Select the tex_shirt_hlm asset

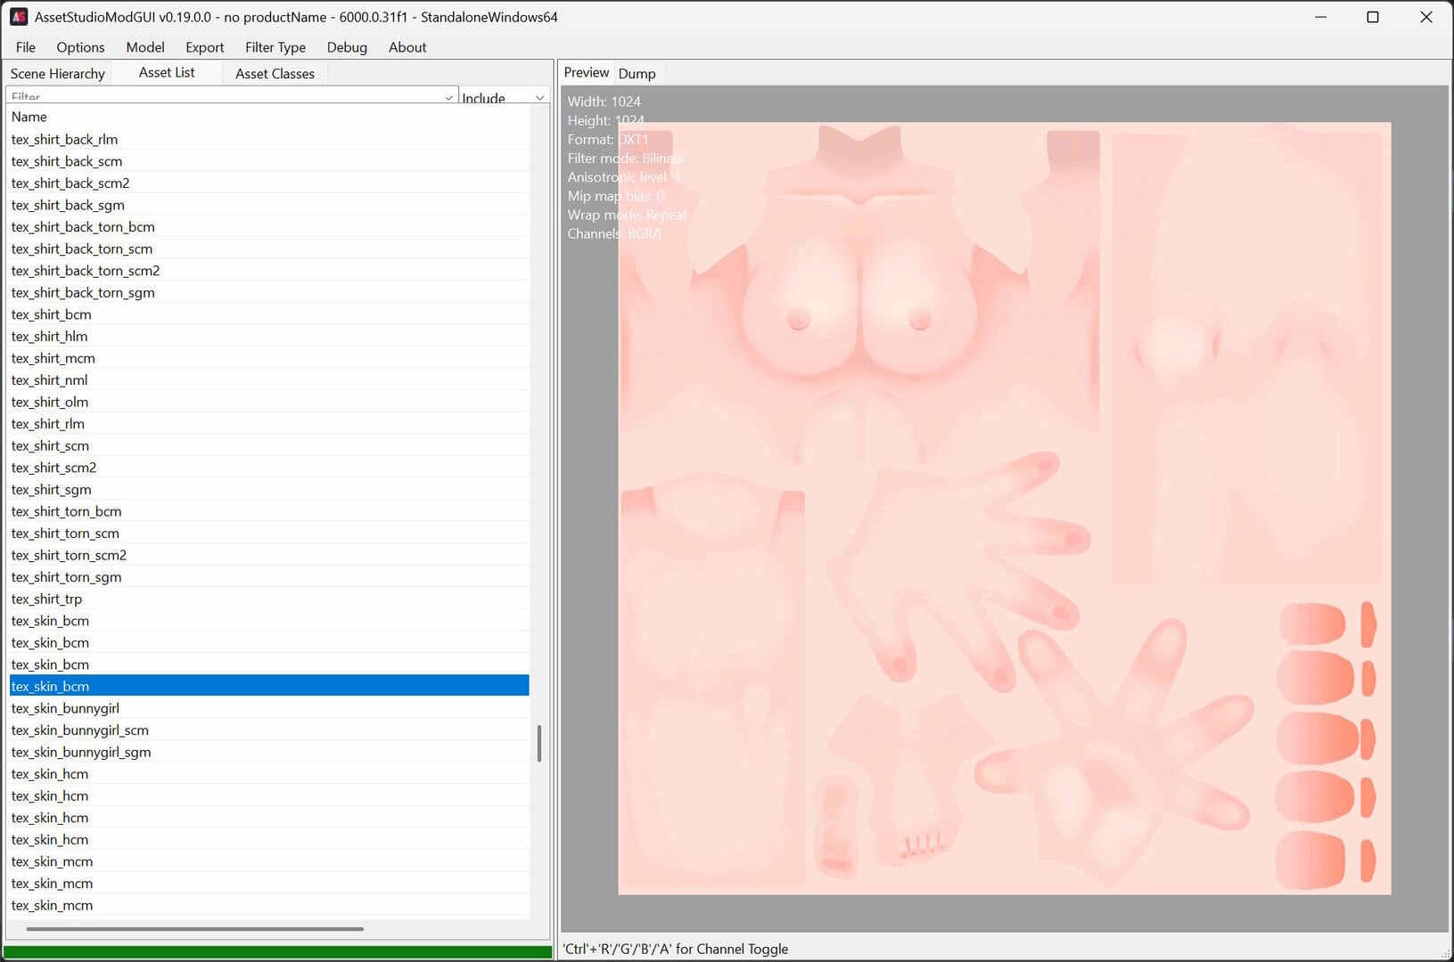coord(268,336)
